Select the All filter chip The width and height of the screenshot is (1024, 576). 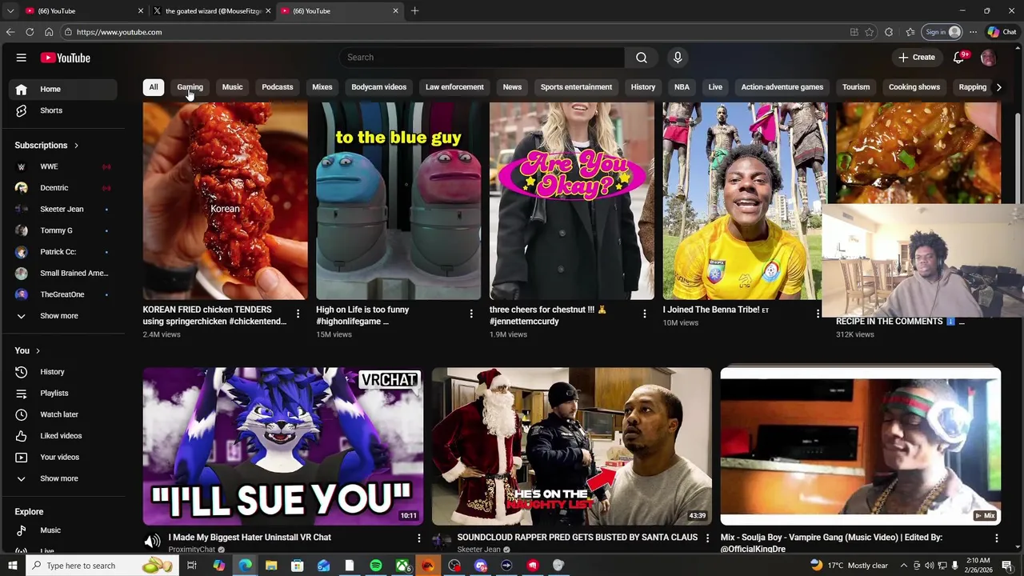pos(154,87)
